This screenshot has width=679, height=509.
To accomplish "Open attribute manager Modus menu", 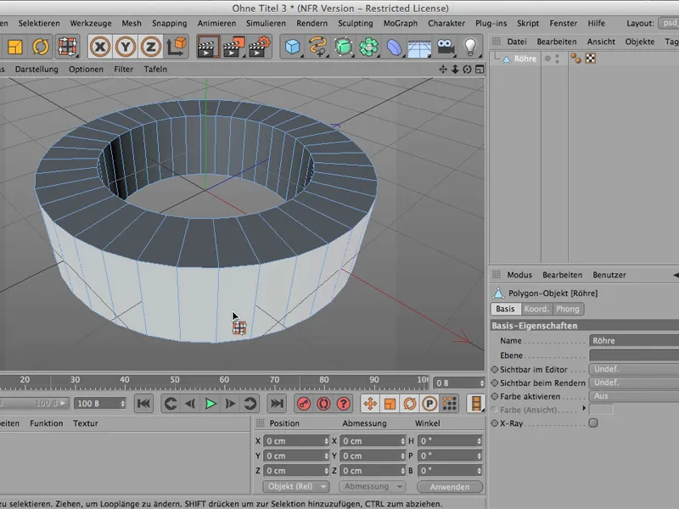I will (519, 275).
